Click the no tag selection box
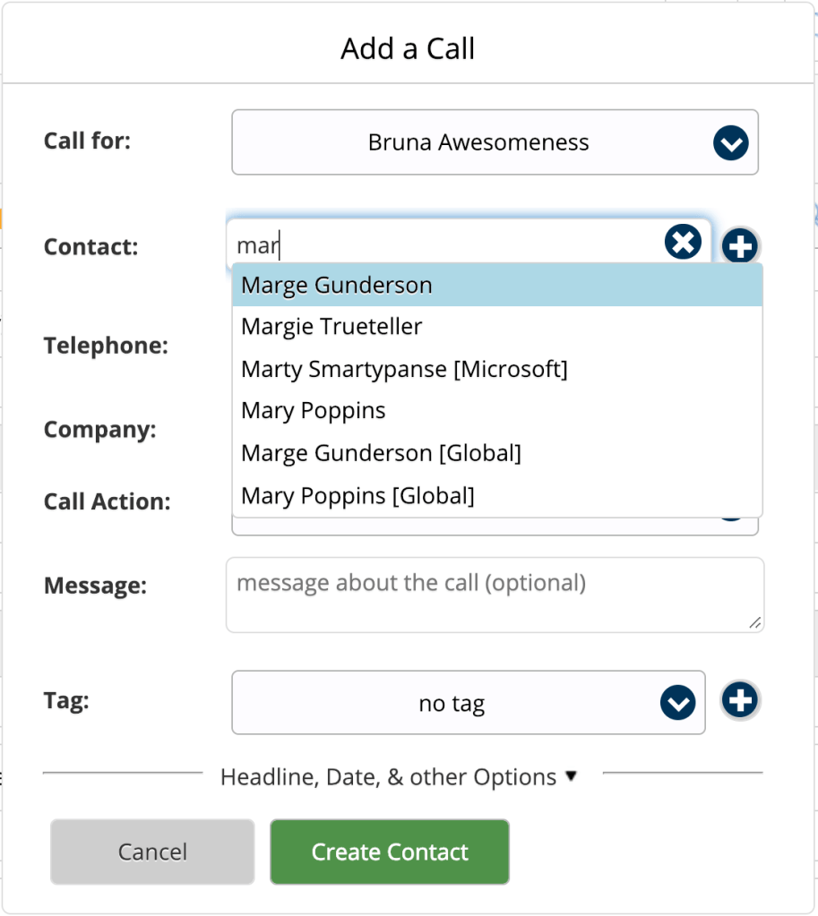 452,703
